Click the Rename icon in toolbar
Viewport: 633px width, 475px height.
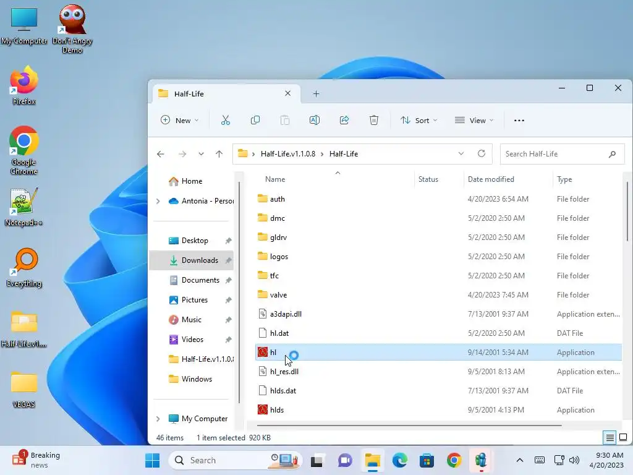click(315, 121)
